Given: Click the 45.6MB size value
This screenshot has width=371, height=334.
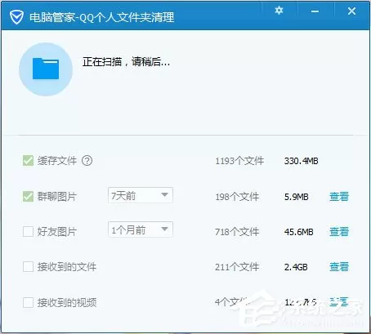Looking at the screenshot, I should click(299, 232).
